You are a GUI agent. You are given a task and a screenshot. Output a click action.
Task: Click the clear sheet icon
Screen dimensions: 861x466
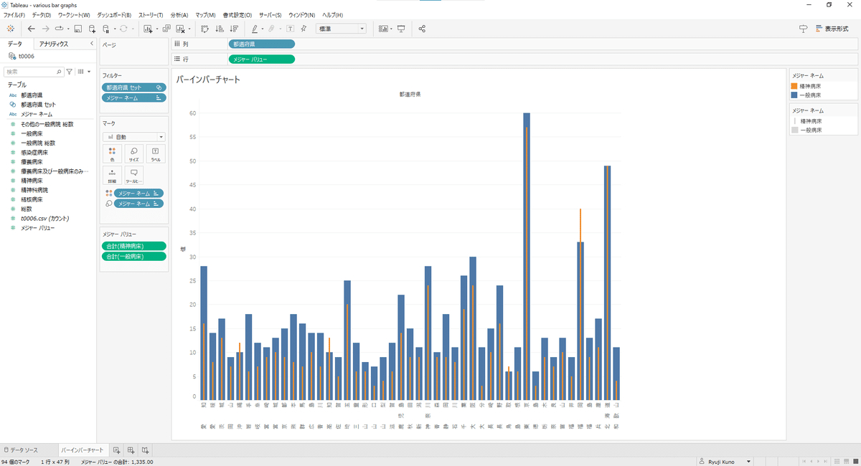click(x=181, y=29)
